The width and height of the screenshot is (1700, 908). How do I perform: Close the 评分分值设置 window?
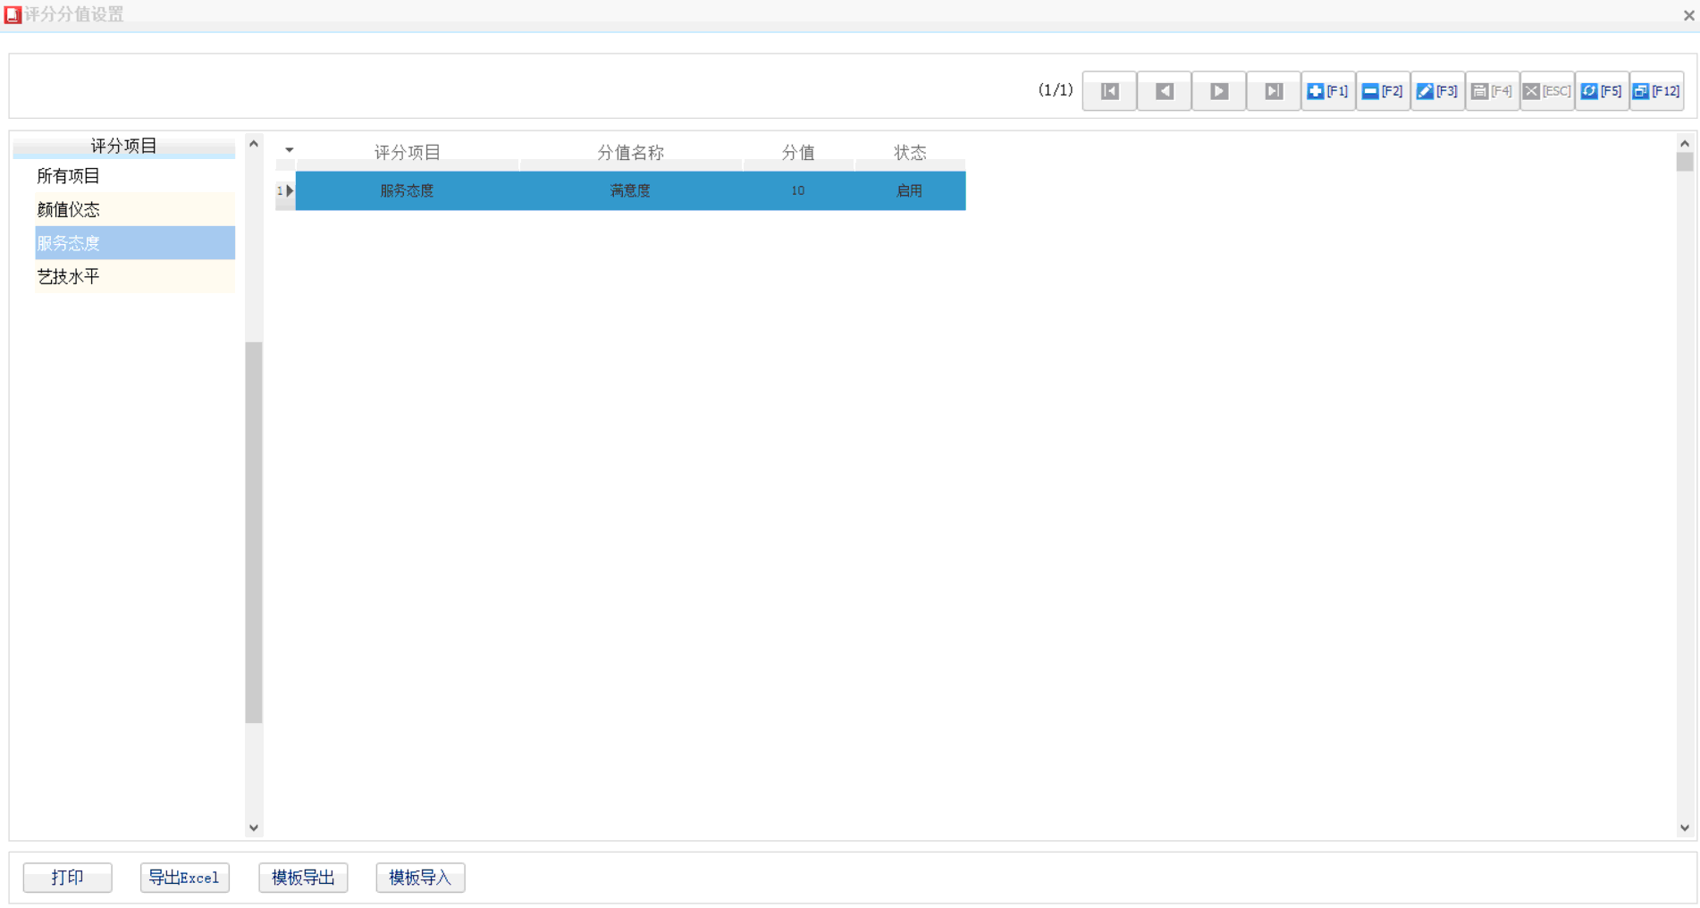click(x=1688, y=14)
